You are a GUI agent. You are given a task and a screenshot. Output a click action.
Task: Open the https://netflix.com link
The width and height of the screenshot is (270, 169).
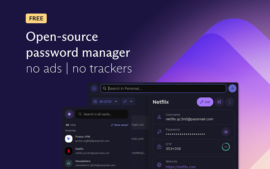[181, 167]
